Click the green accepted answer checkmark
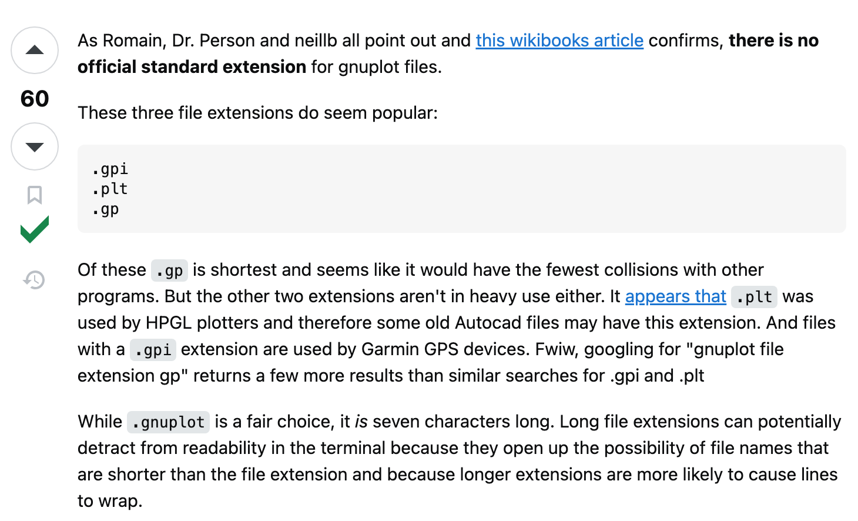858x521 pixels. [35, 229]
